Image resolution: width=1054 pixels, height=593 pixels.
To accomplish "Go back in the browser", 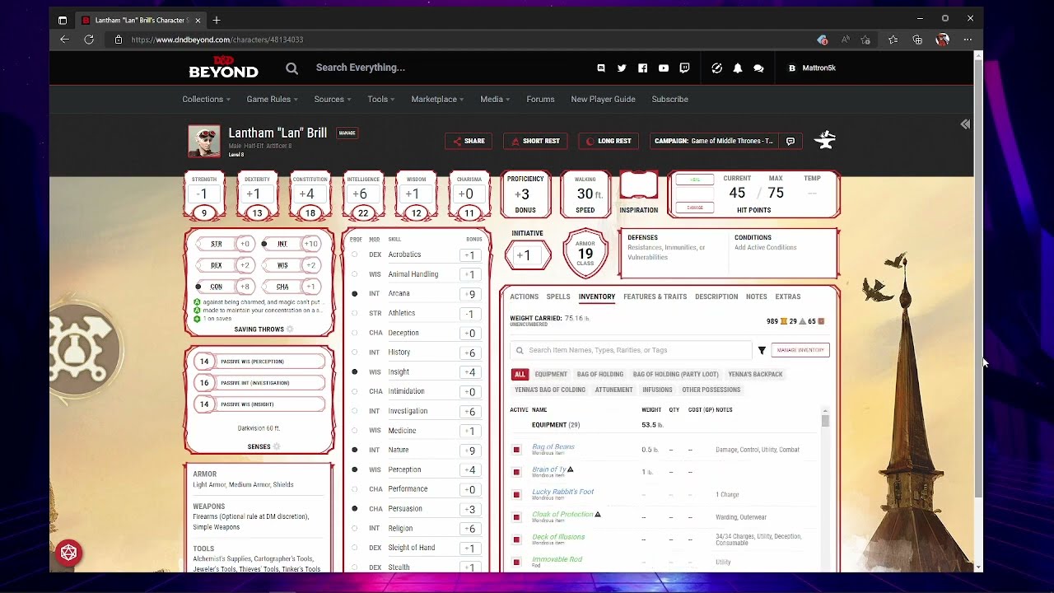I will (65, 40).
